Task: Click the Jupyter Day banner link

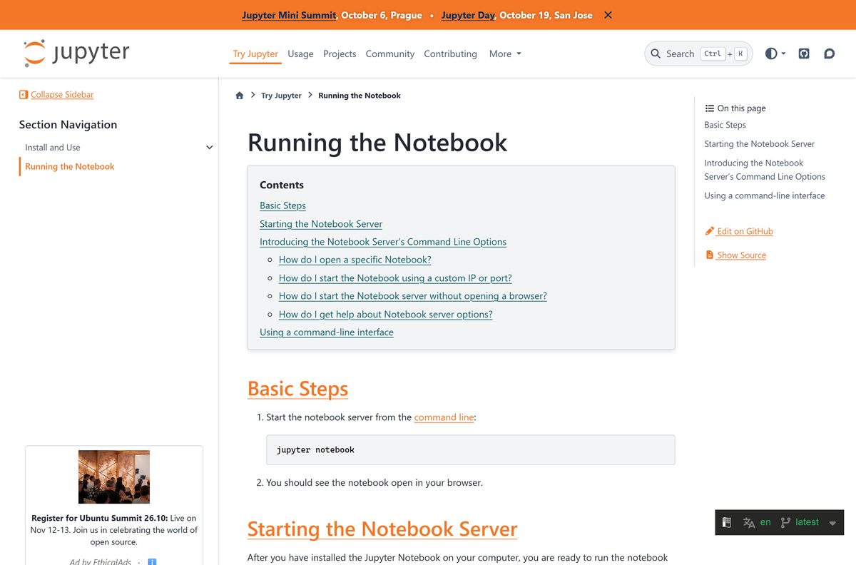Action: [x=468, y=15]
